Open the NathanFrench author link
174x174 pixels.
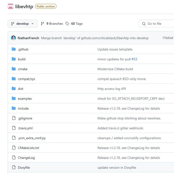[28, 38]
